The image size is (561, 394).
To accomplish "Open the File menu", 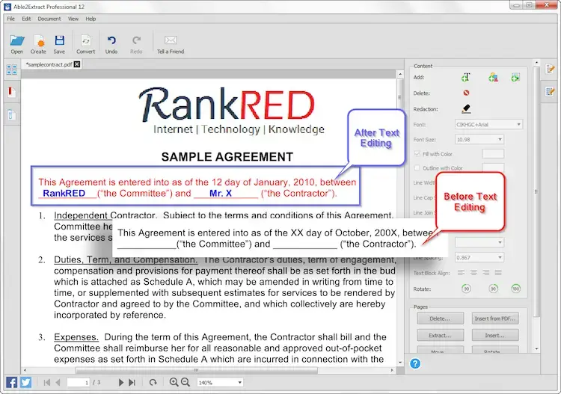I will pyautogui.click(x=10, y=19).
